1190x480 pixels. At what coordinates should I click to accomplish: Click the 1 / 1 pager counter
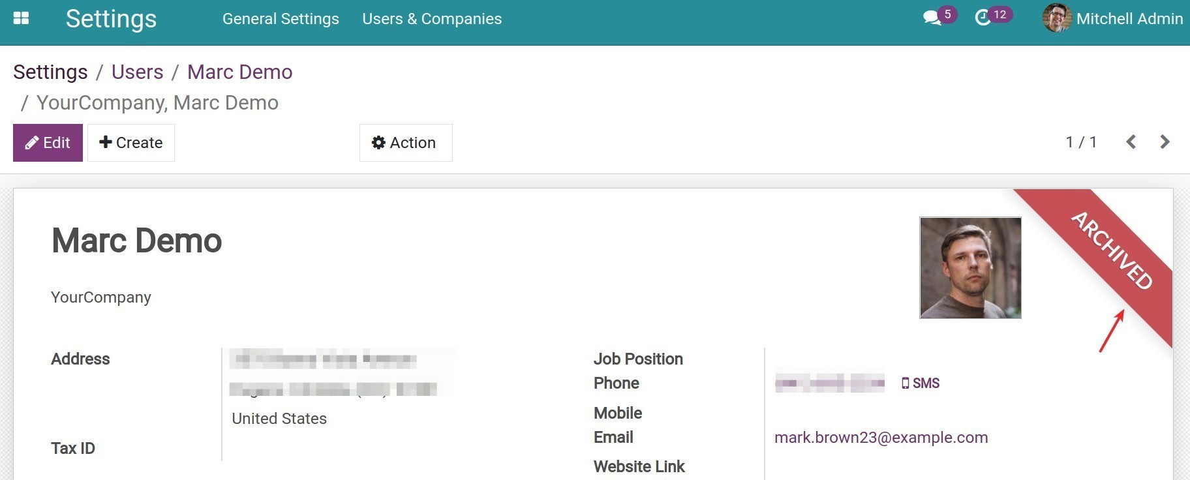coord(1081,142)
